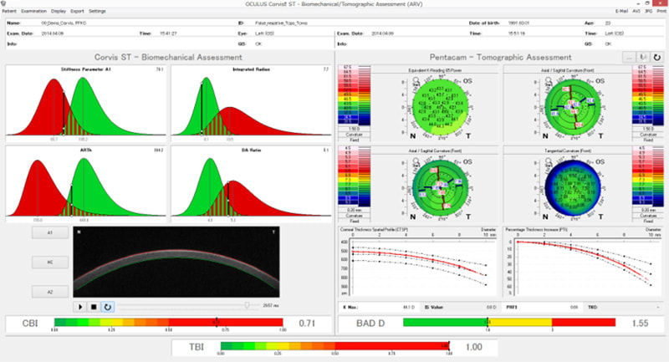
Task: Click the top-left diopter color scale
Action: point(354,94)
